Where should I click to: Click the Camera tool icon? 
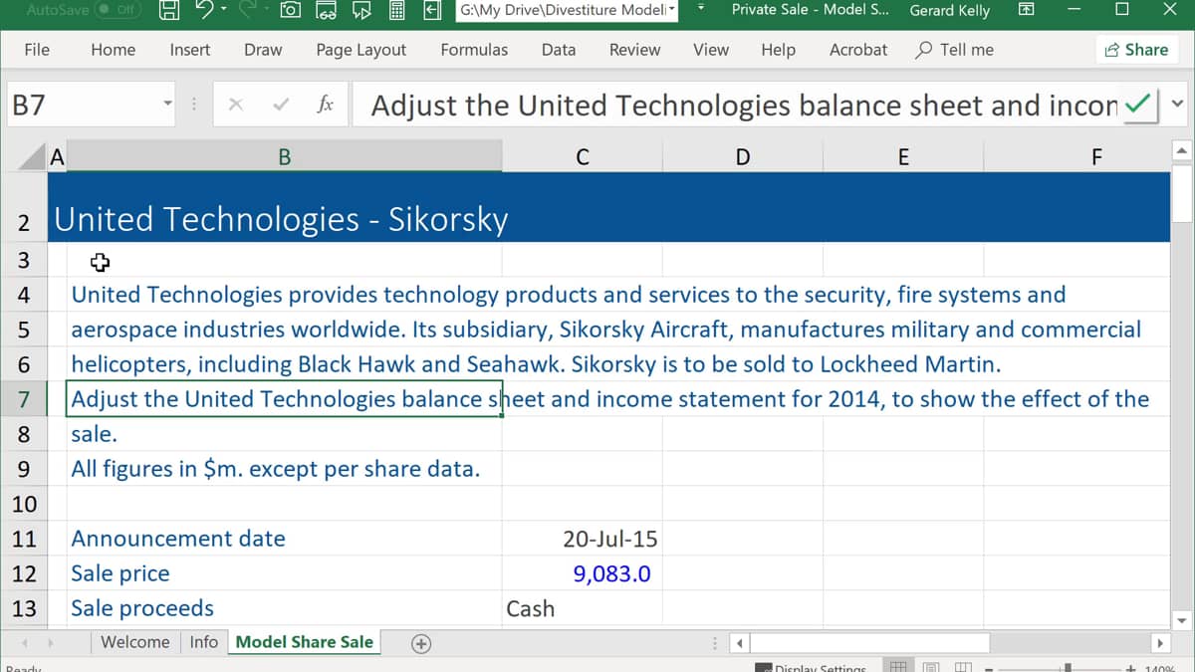pos(291,11)
